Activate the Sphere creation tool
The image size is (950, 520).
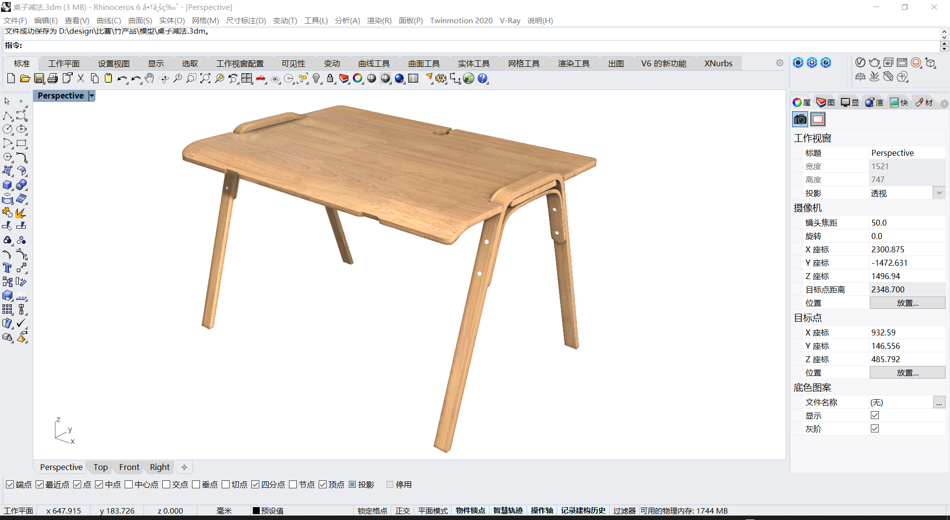[x=21, y=185]
